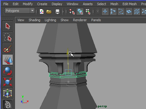This screenshot has height=109, width=146.
Task: Open the Renderer panel menu
Action: click(80, 20)
